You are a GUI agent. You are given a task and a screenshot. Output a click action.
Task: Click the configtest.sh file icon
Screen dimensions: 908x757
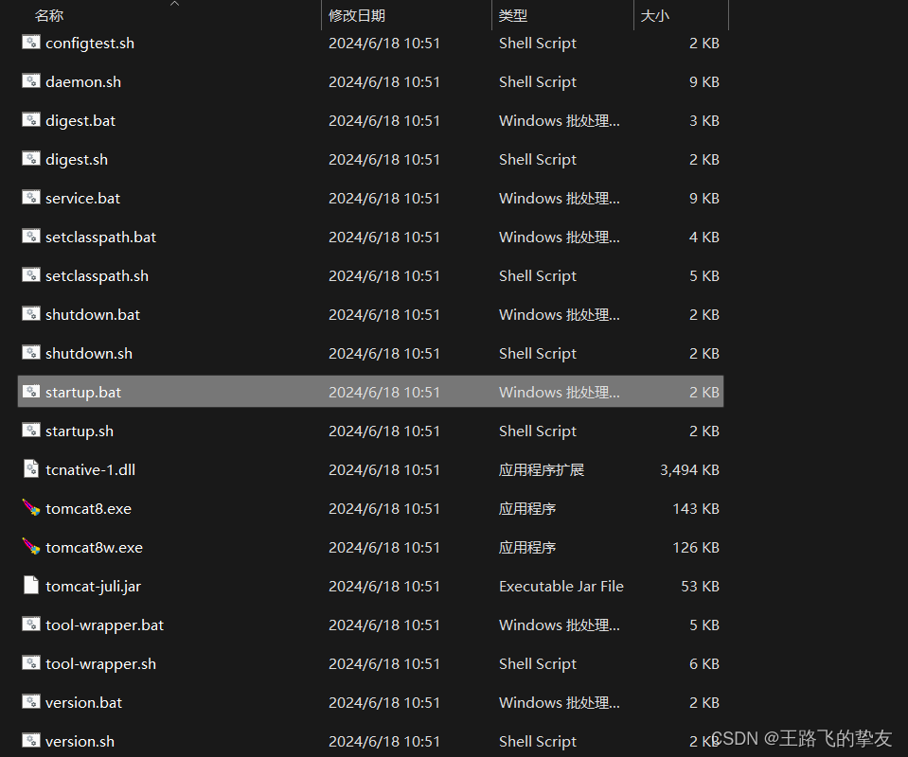[31, 43]
